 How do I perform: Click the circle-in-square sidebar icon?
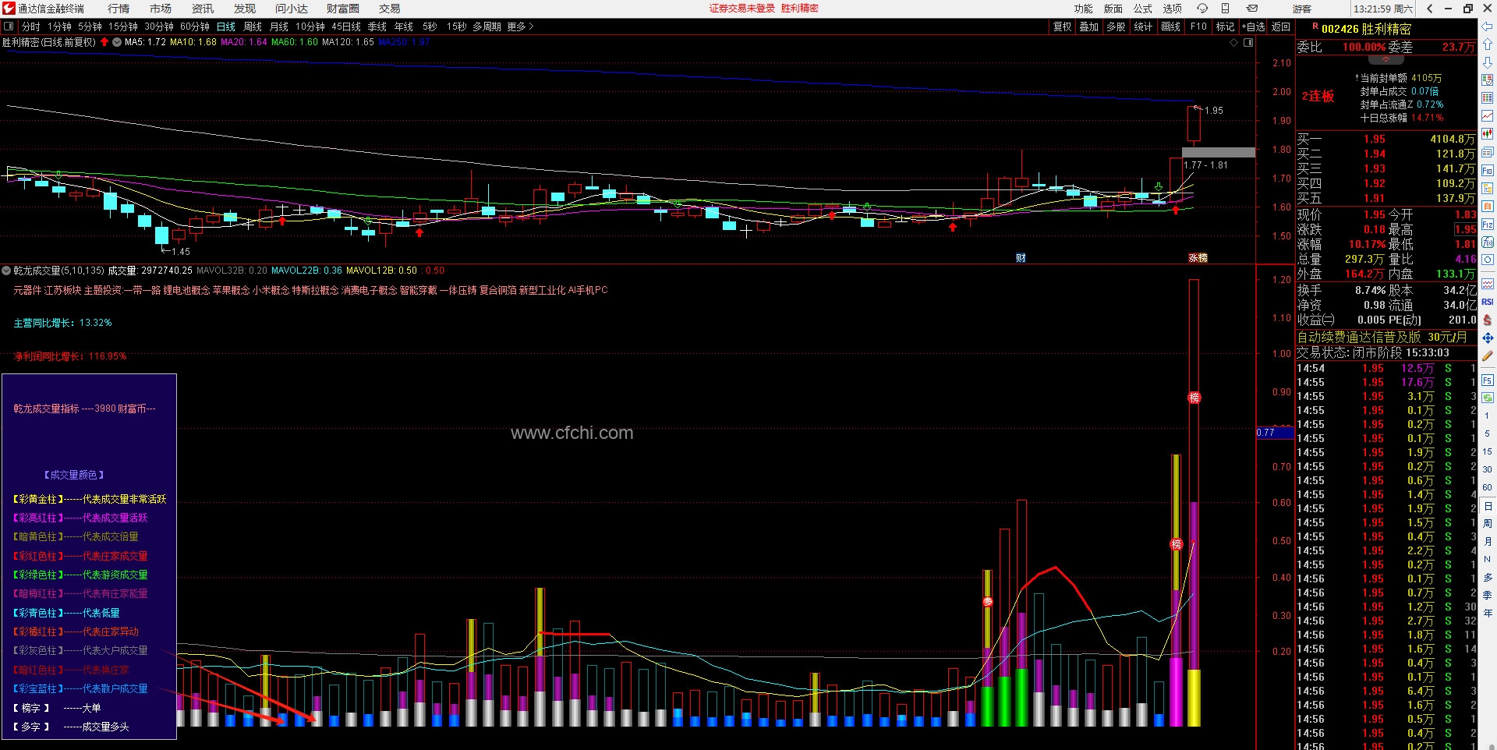point(1488,260)
